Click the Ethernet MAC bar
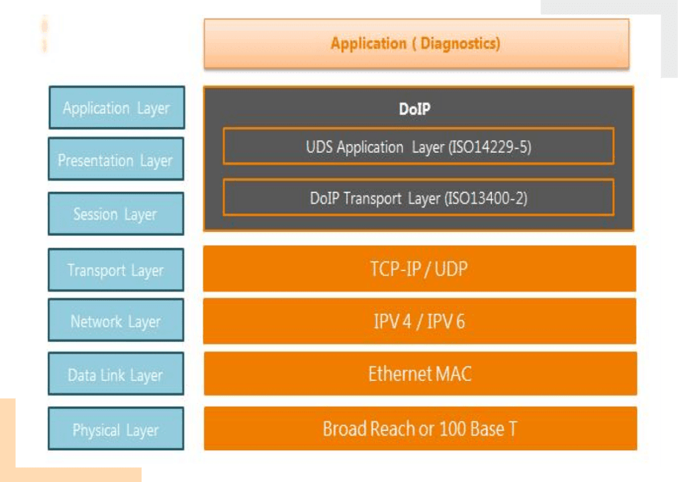 click(x=420, y=374)
